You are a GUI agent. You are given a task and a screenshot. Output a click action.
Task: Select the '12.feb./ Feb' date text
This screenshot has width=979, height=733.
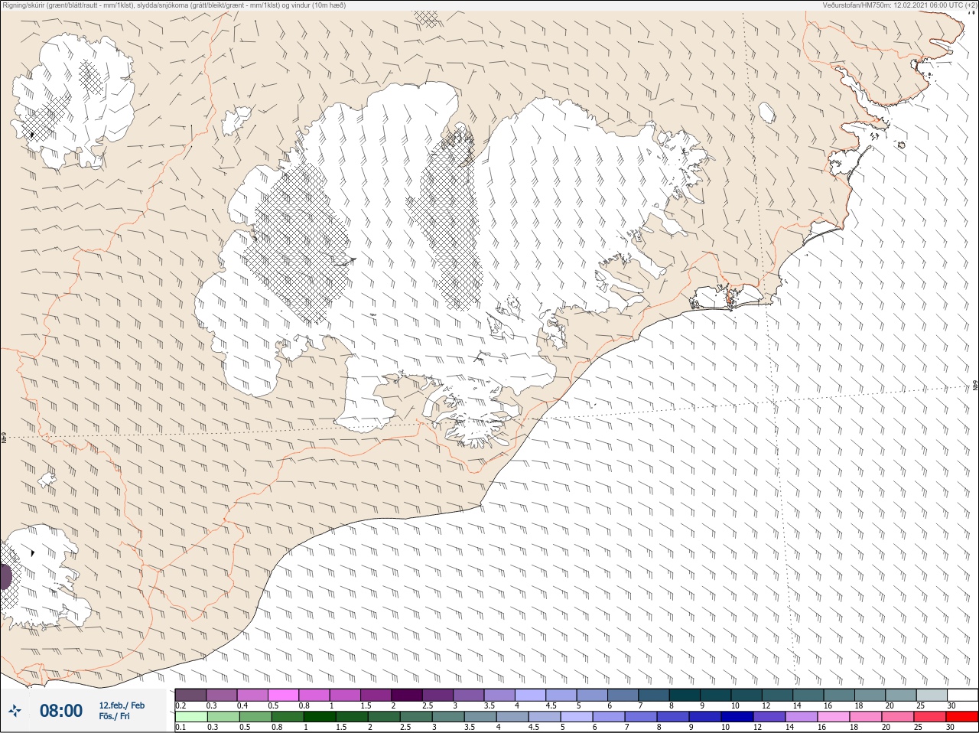point(122,705)
